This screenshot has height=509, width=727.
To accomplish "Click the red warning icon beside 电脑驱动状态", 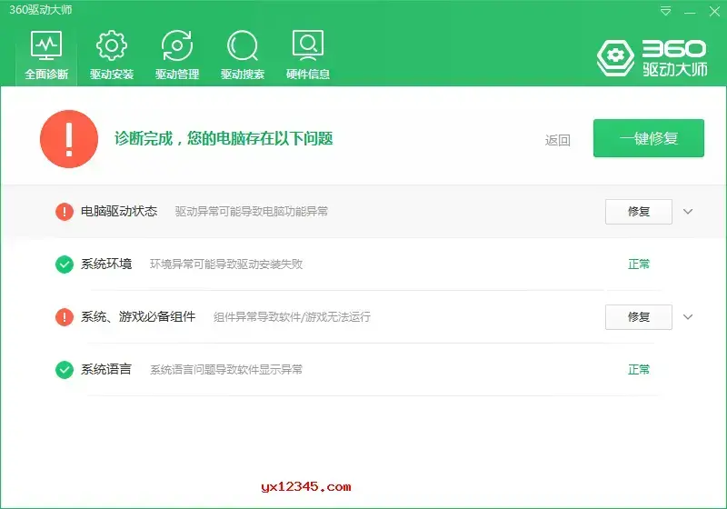I will click(65, 212).
